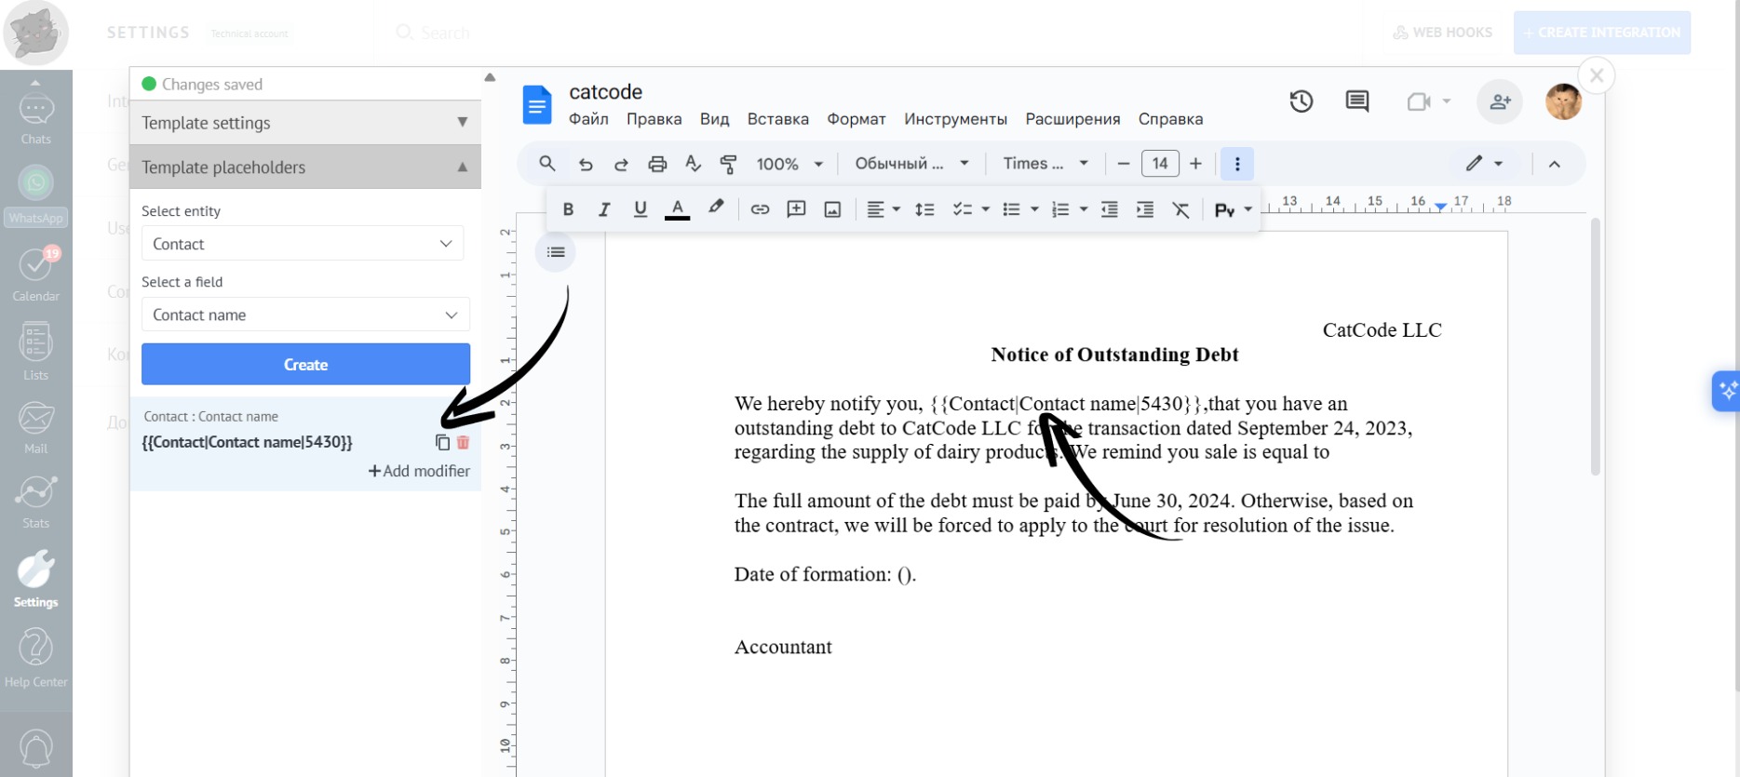Open the text color picker
The height and width of the screenshot is (777, 1740).
click(x=678, y=209)
